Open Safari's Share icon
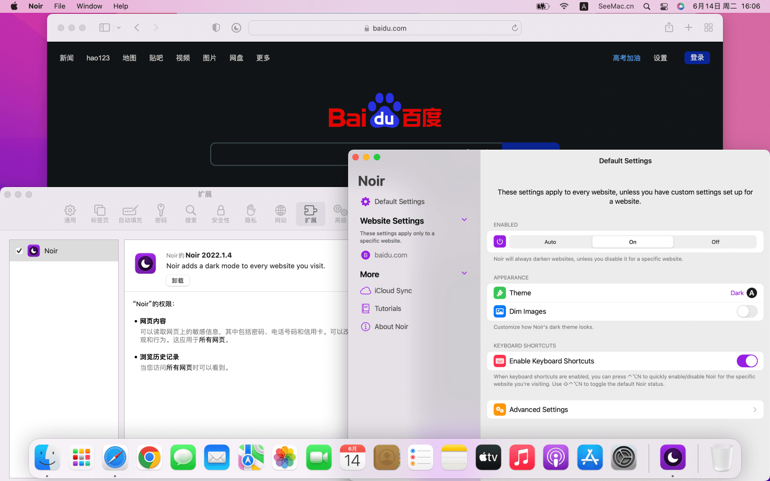This screenshot has height=481, width=770. tap(669, 27)
